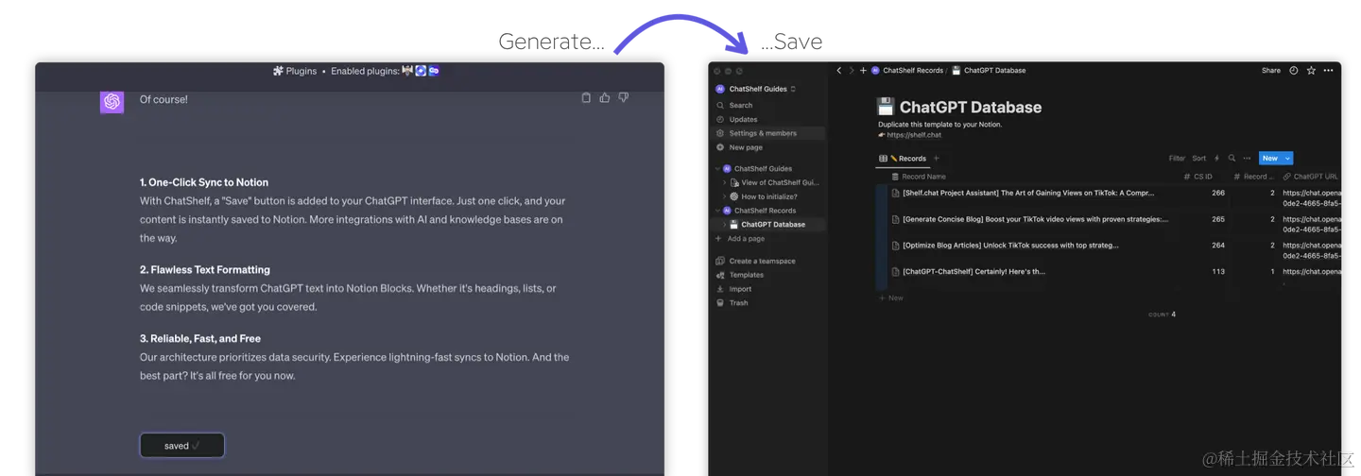Collapse the ChatShelf Guides tree section
Viewport: 1361px width, 476px height.
coord(717,168)
